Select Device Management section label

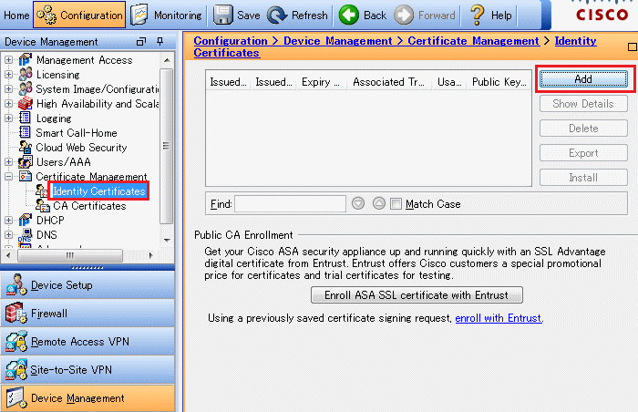[x=77, y=398]
